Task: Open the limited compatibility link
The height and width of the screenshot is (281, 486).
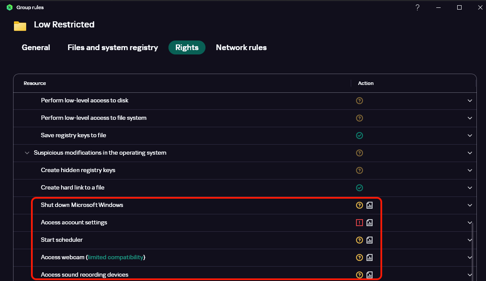Action: tap(116, 257)
